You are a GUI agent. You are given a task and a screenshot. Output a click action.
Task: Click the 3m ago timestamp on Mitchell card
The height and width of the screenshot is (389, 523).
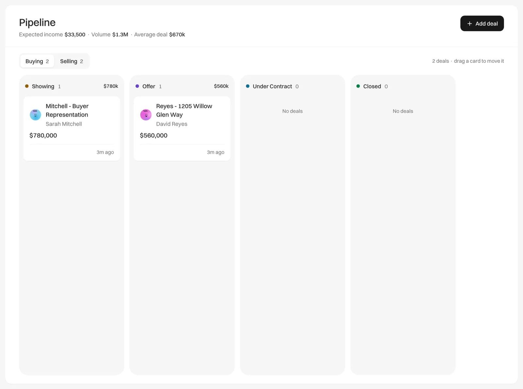tap(105, 152)
